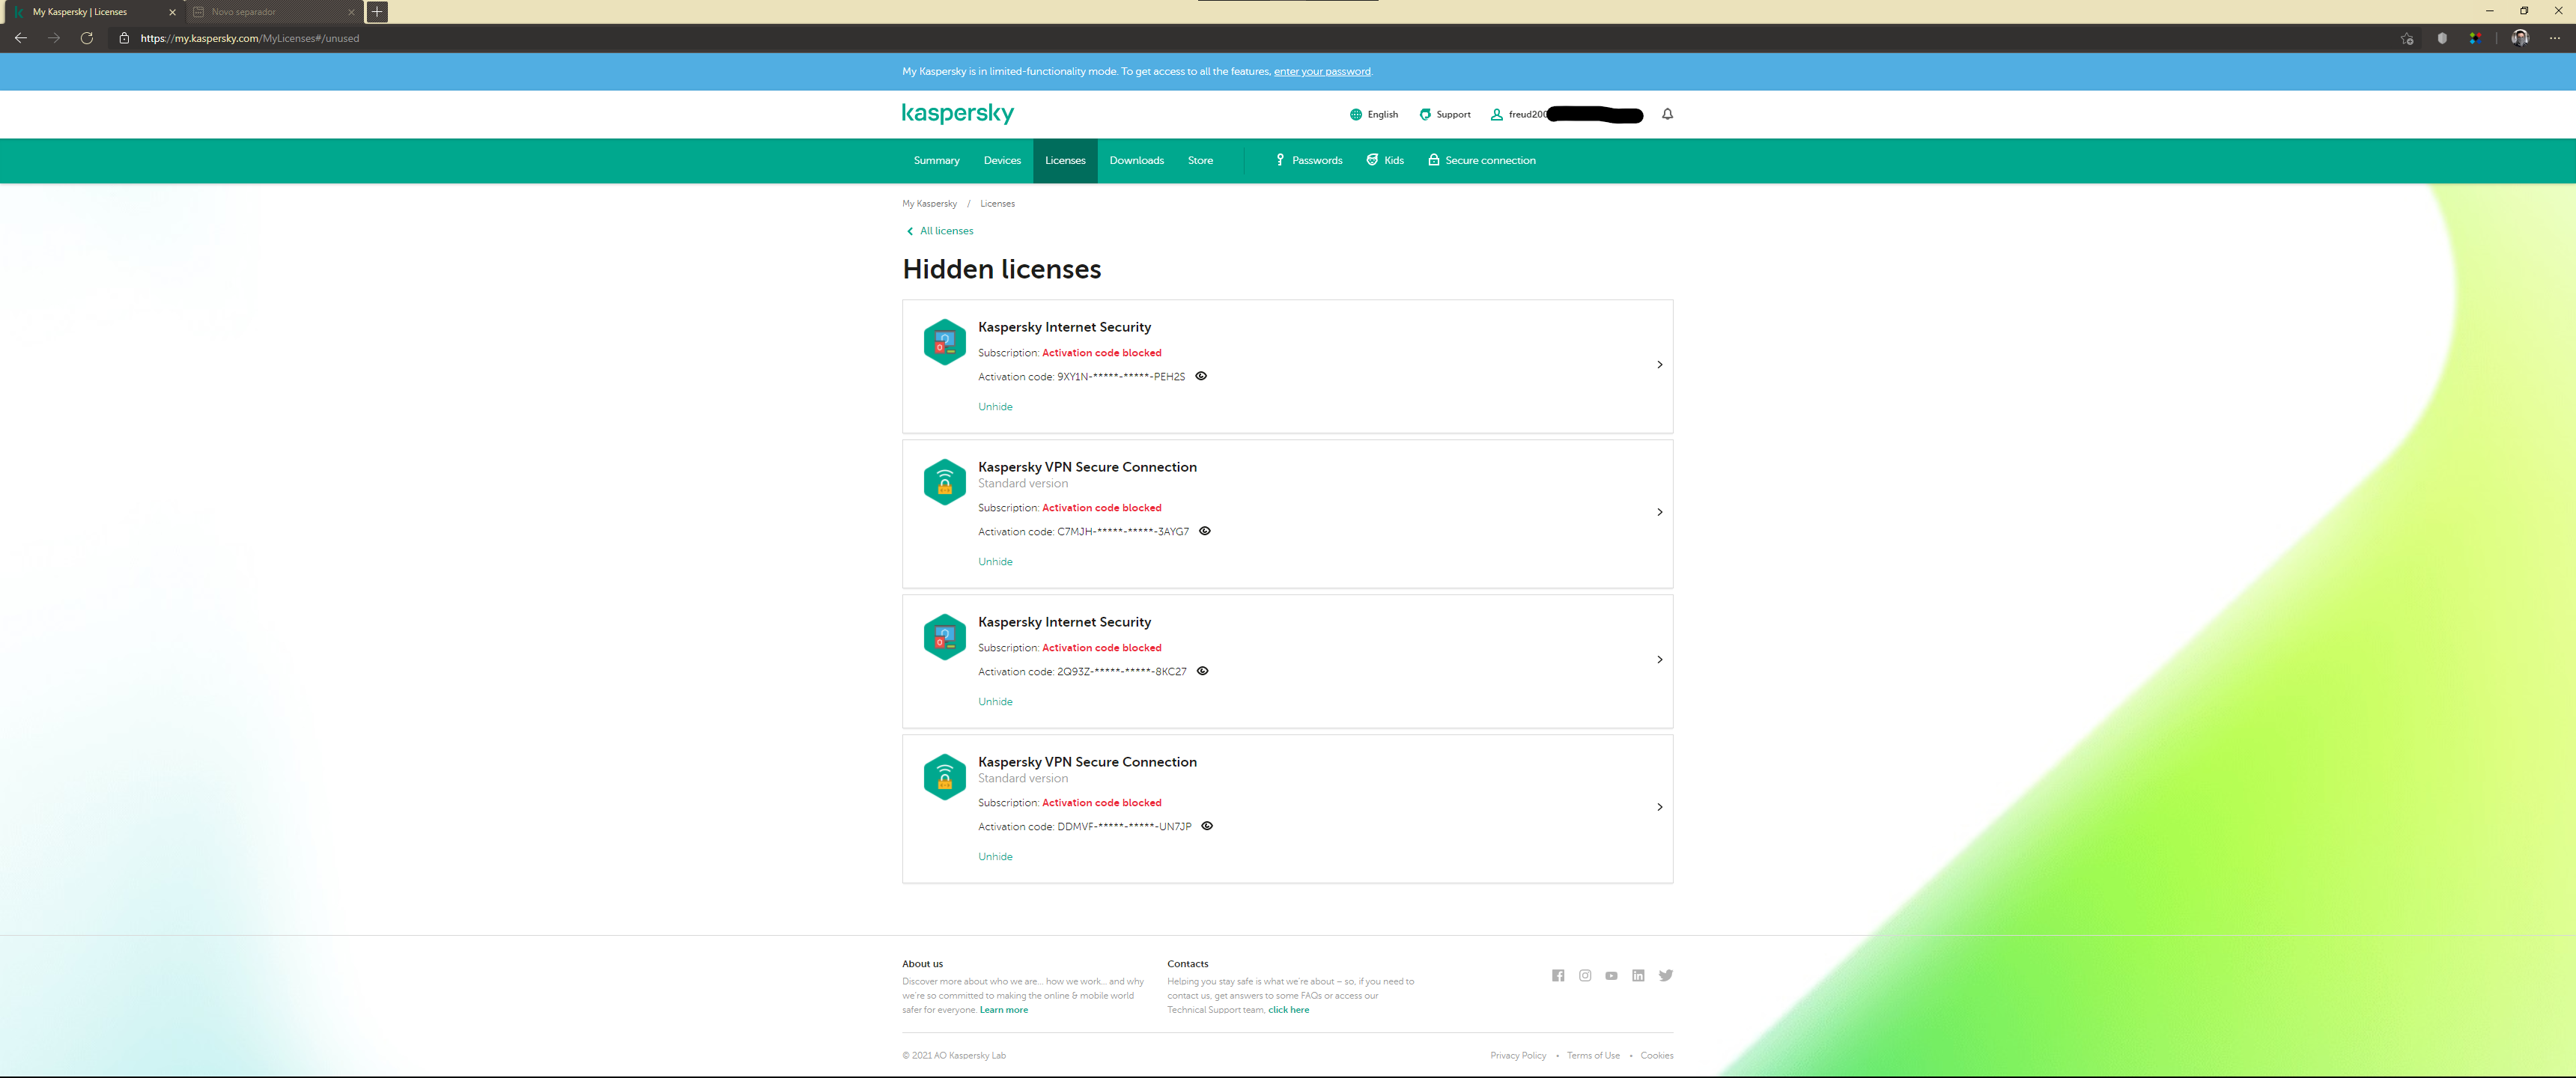Image resolution: width=2576 pixels, height=1078 pixels.
Task: Click the browser refresh icon
Action: tap(87, 38)
